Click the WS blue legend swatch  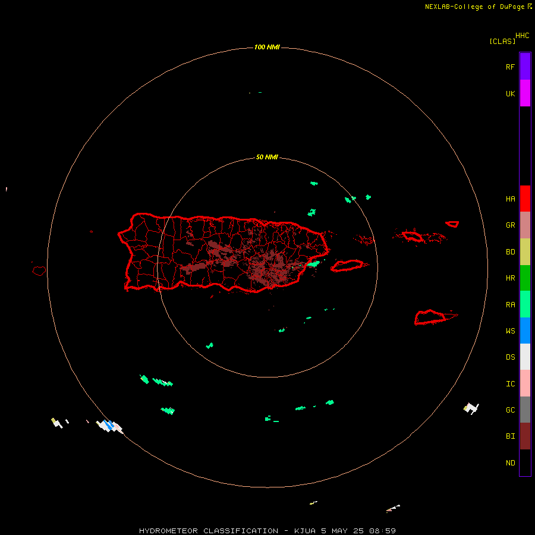point(525,331)
